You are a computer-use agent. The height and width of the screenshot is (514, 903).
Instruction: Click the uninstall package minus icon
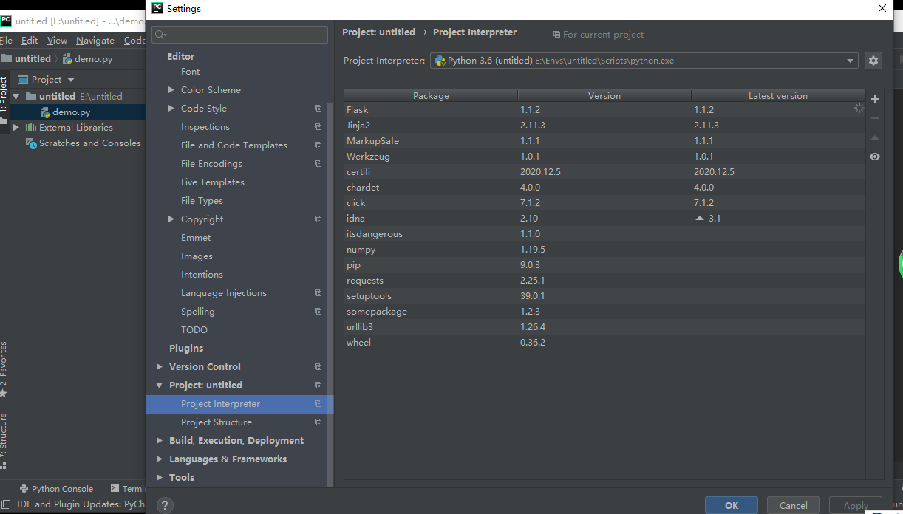click(x=875, y=118)
